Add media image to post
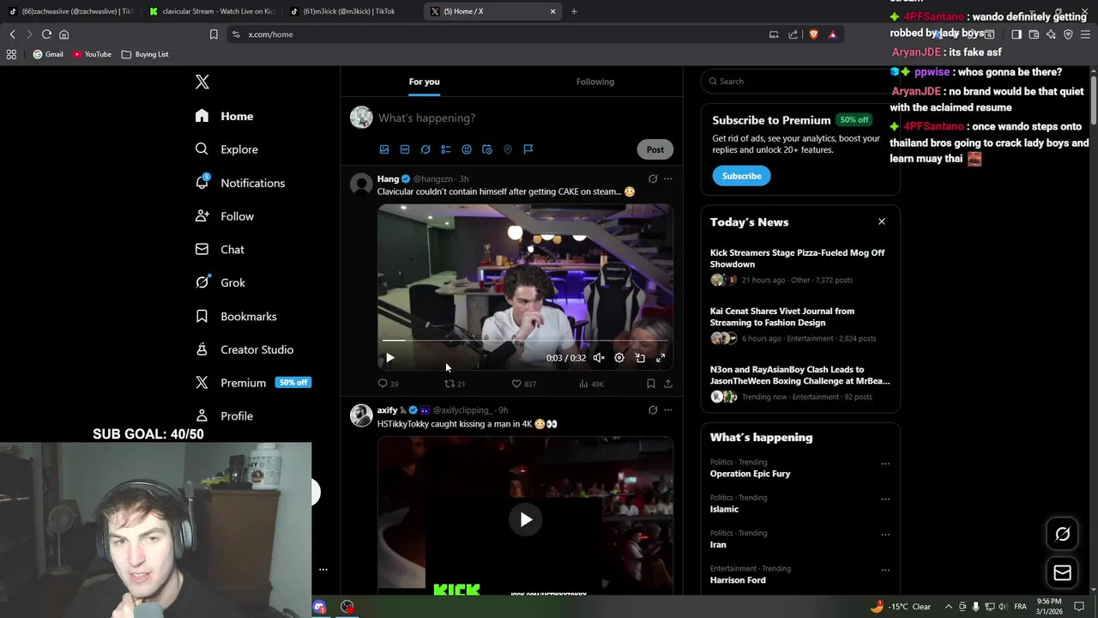This screenshot has height=618, width=1098. pos(384,149)
